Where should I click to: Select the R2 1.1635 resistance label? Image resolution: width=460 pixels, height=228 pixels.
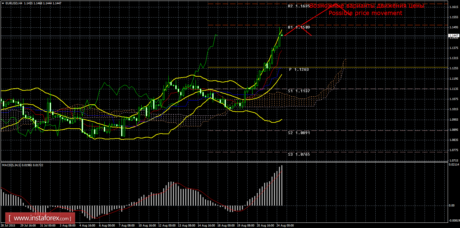pyautogui.click(x=298, y=6)
